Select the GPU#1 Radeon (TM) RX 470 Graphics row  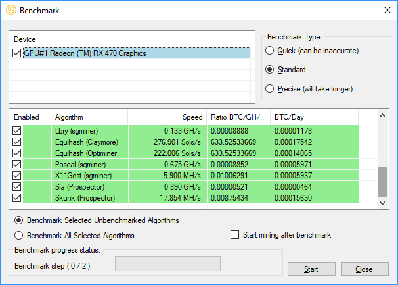(x=137, y=53)
